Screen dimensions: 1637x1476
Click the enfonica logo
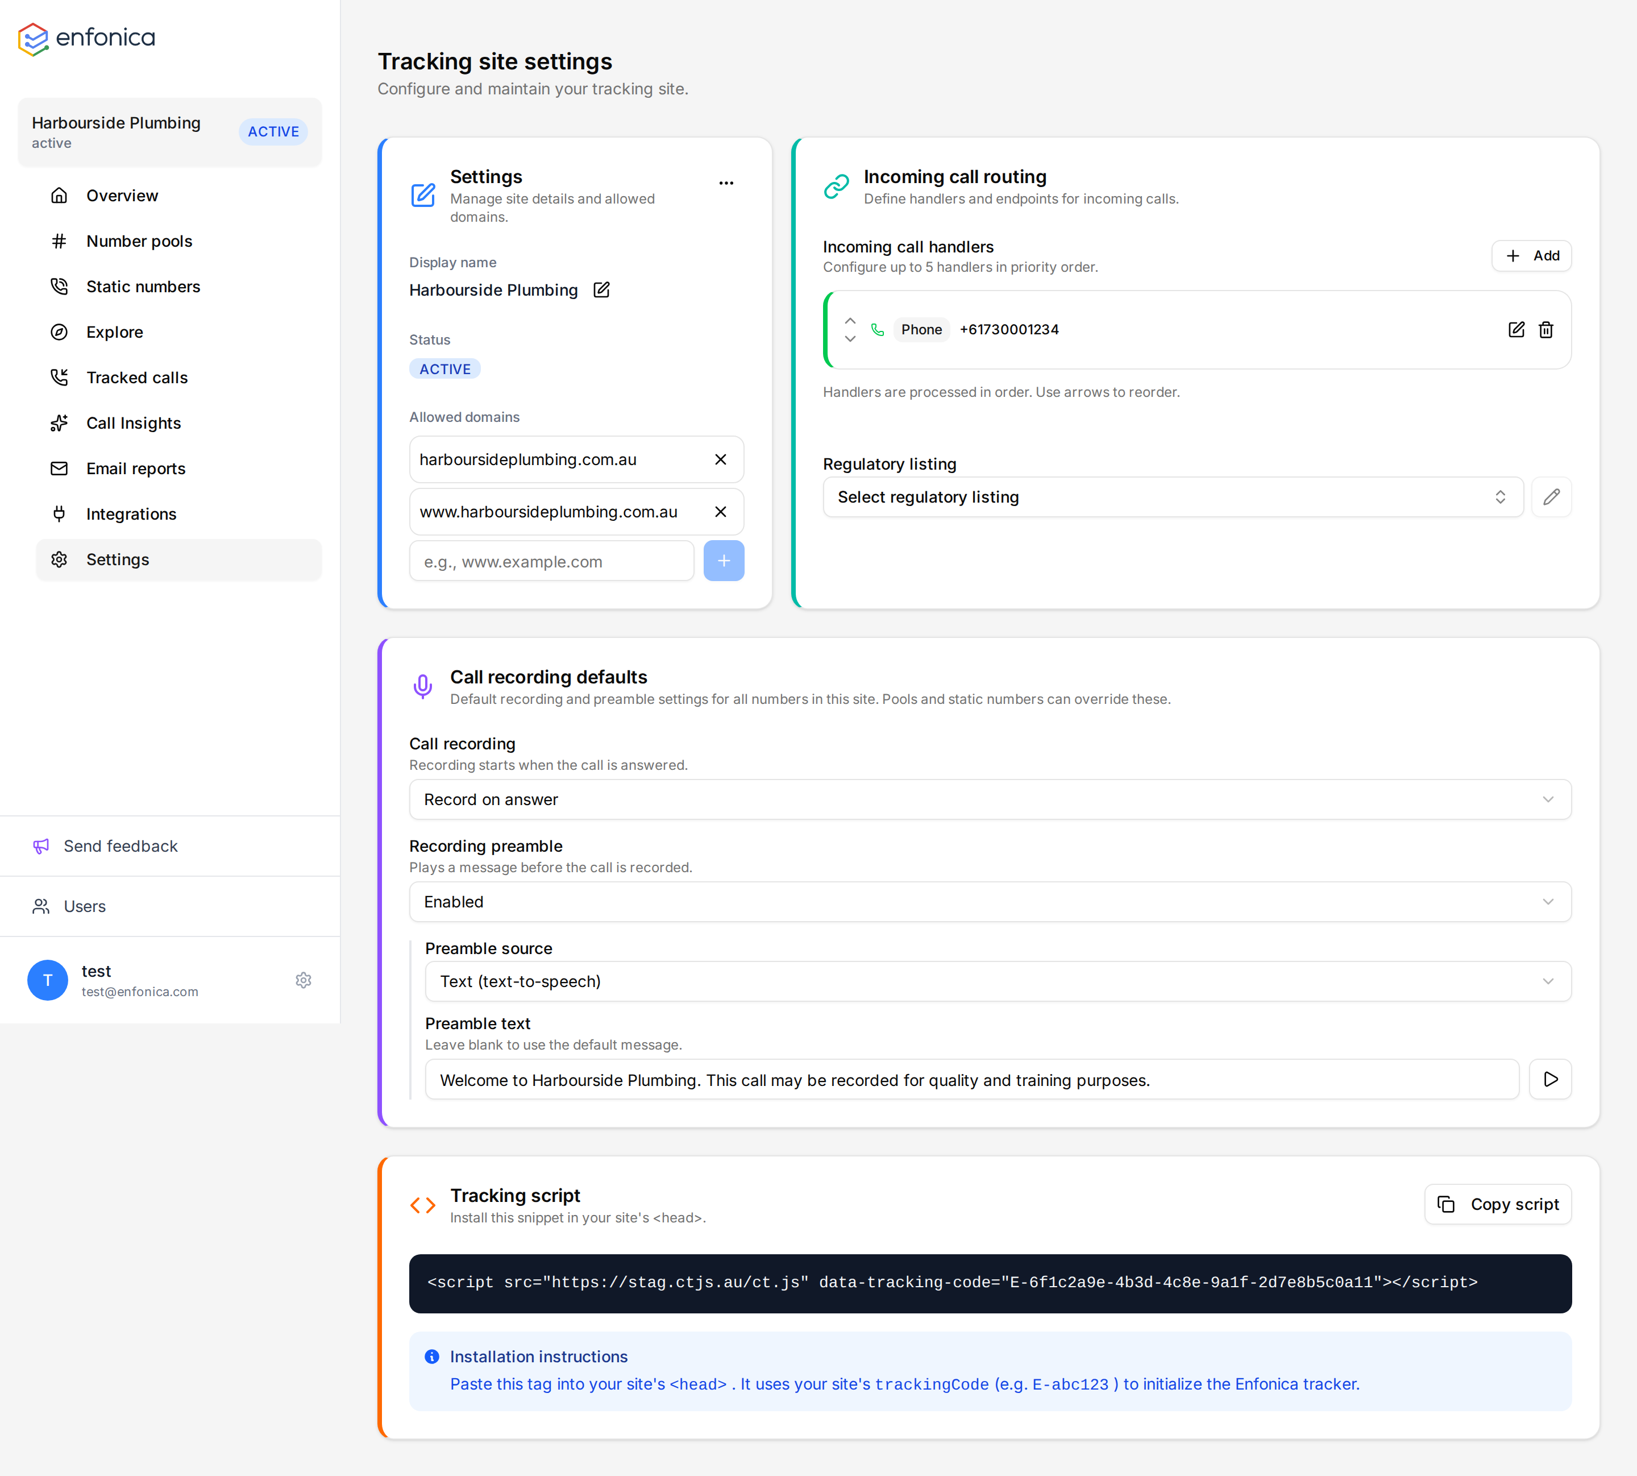87,38
